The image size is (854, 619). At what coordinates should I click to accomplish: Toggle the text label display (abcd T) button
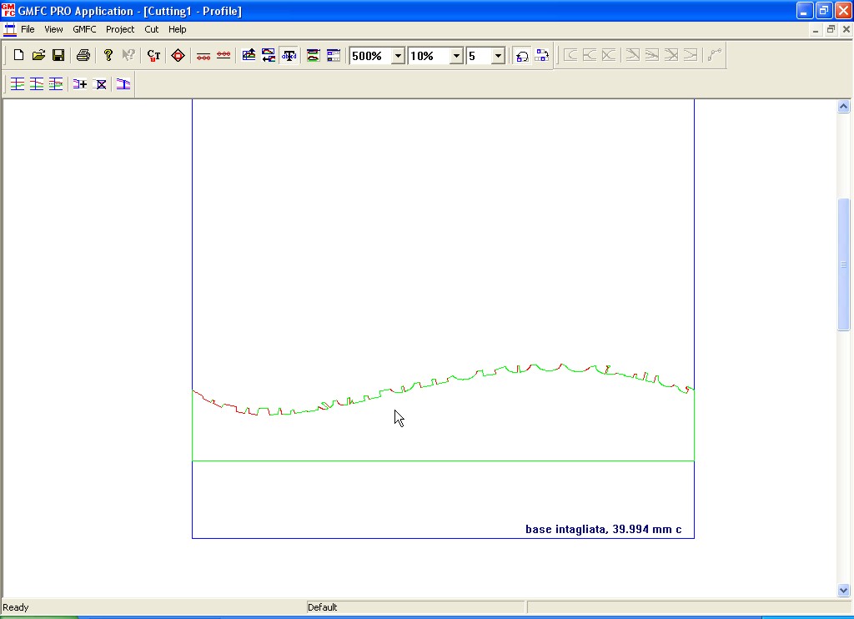pyautogui.click(x=289, y=56)
